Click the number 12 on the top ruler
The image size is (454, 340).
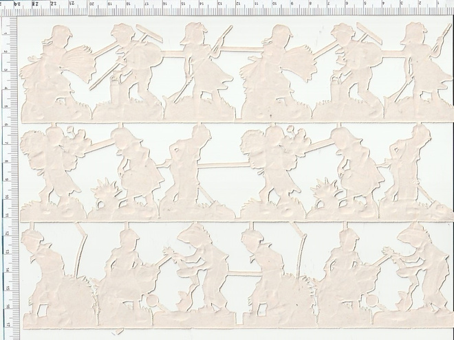point(238,3)
